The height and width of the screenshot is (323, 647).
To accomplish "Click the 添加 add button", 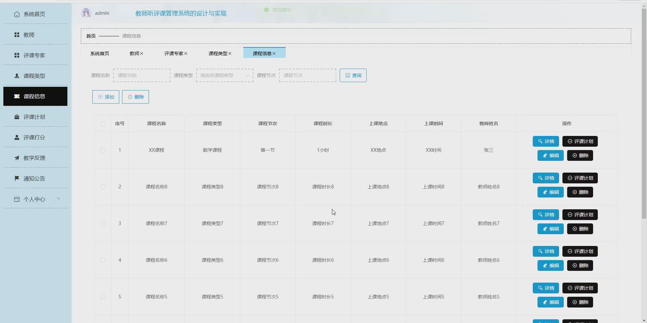I will click(106, 97).
